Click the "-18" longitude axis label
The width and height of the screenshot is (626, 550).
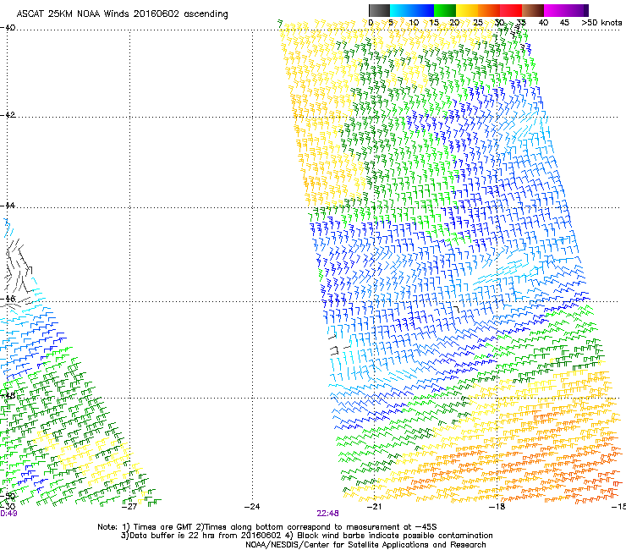(497, 507)
